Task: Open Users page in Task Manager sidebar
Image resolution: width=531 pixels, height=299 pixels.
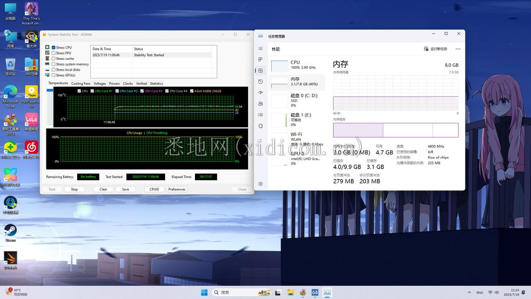Action: tap(261, 104)
